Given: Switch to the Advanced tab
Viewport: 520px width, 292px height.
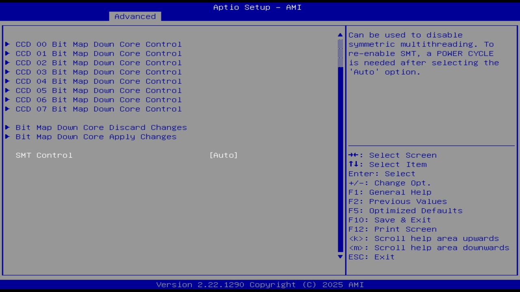Looking at the screenshot, I should point(135,16).
